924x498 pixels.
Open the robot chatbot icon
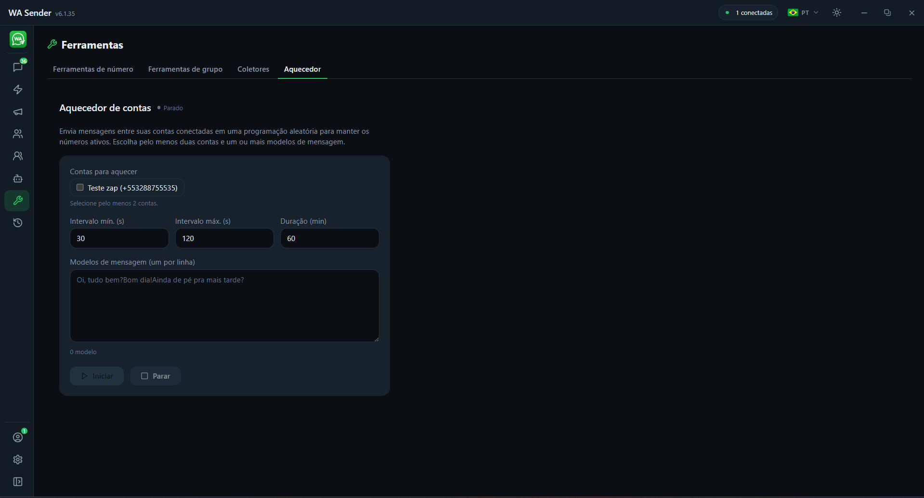[x=18, y=179]
